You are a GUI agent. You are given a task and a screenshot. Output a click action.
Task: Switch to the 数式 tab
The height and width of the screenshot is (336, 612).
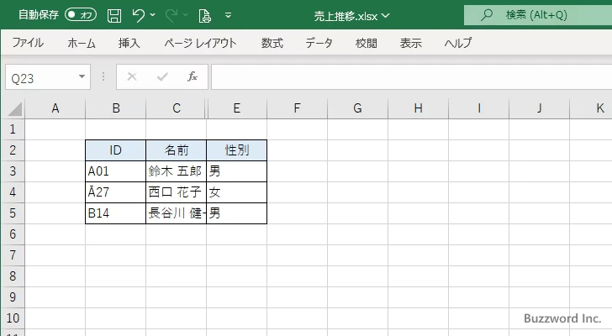pyautogui.click(x=272, y=43)
